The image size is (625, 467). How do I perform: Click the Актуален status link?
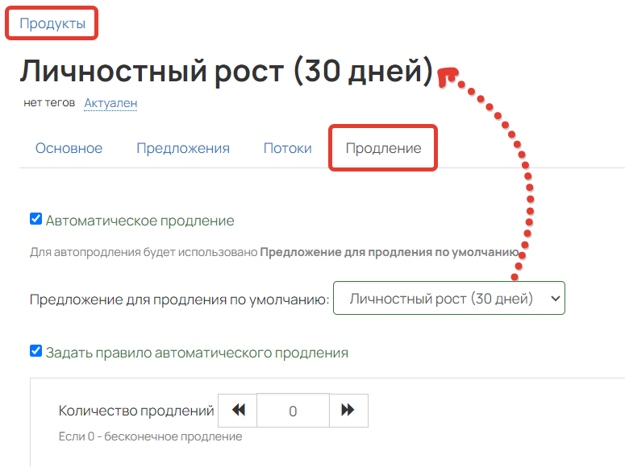pyautogui.click(x=110, y=103)
